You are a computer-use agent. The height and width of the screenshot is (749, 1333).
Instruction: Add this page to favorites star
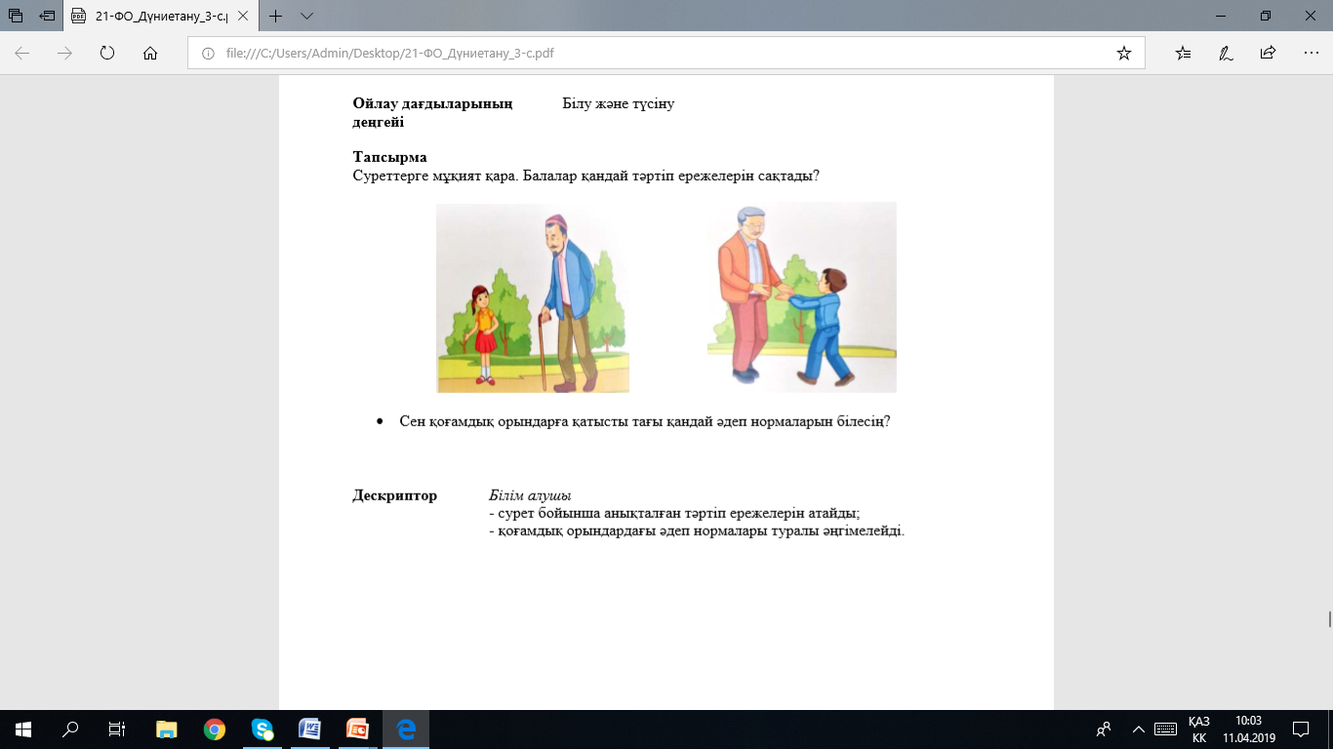click(1124, 54)
